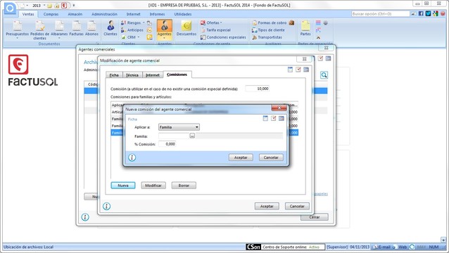This screenshot has width=449, height=253.
Task: Open the Compras ribbon tab
Action: point(51,14)
